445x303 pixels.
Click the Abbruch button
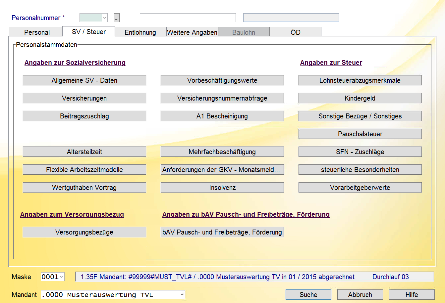tap(360, 295)
